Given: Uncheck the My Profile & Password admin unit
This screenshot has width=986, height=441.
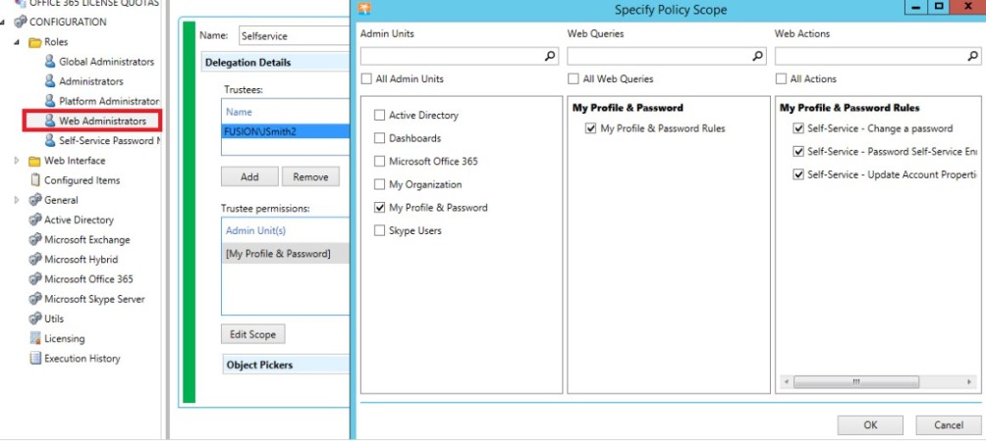Looking at the screenshot, I should click(x=379, y=207).
